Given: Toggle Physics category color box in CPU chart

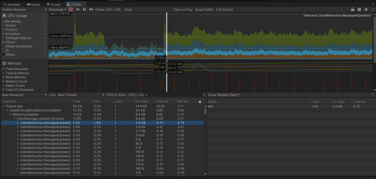Looking at the screenshot, I should (x=3, y=30).
